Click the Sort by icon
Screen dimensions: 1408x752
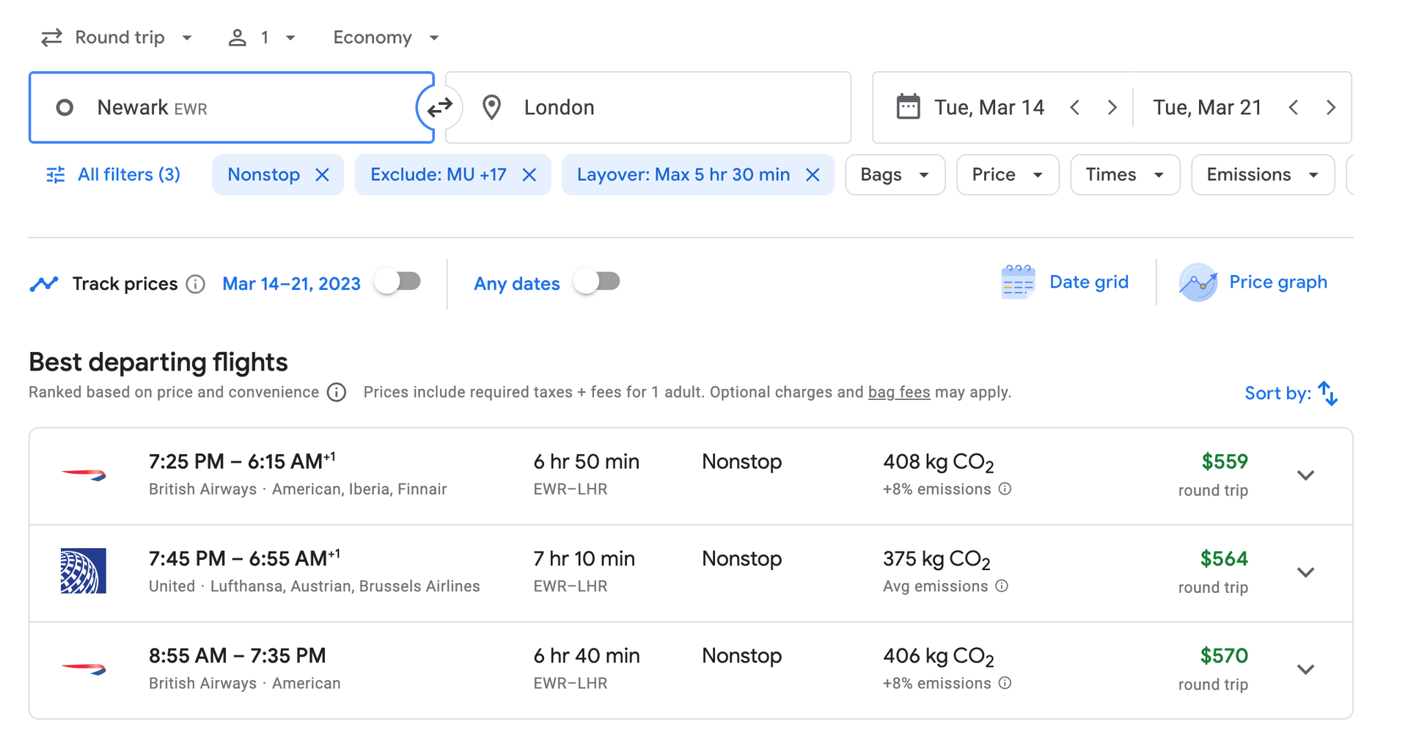click(x=1328, y=393)
